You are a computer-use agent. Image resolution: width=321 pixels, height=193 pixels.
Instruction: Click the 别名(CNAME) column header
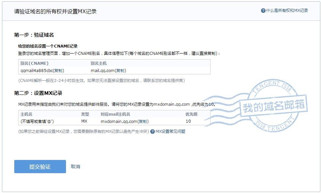click(34, 63)
